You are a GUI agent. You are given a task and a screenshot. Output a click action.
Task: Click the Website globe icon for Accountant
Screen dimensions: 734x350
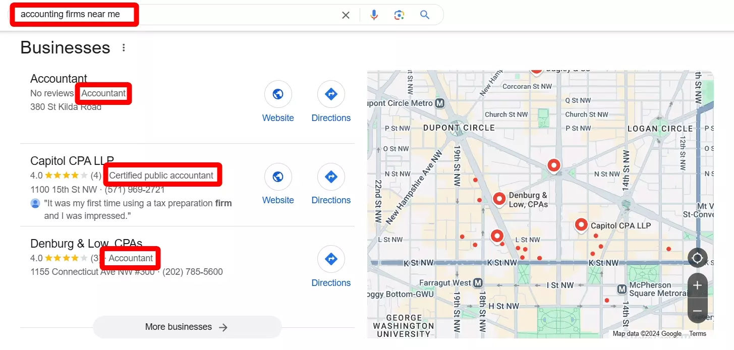pyautogui.click(x=278, y=94)
